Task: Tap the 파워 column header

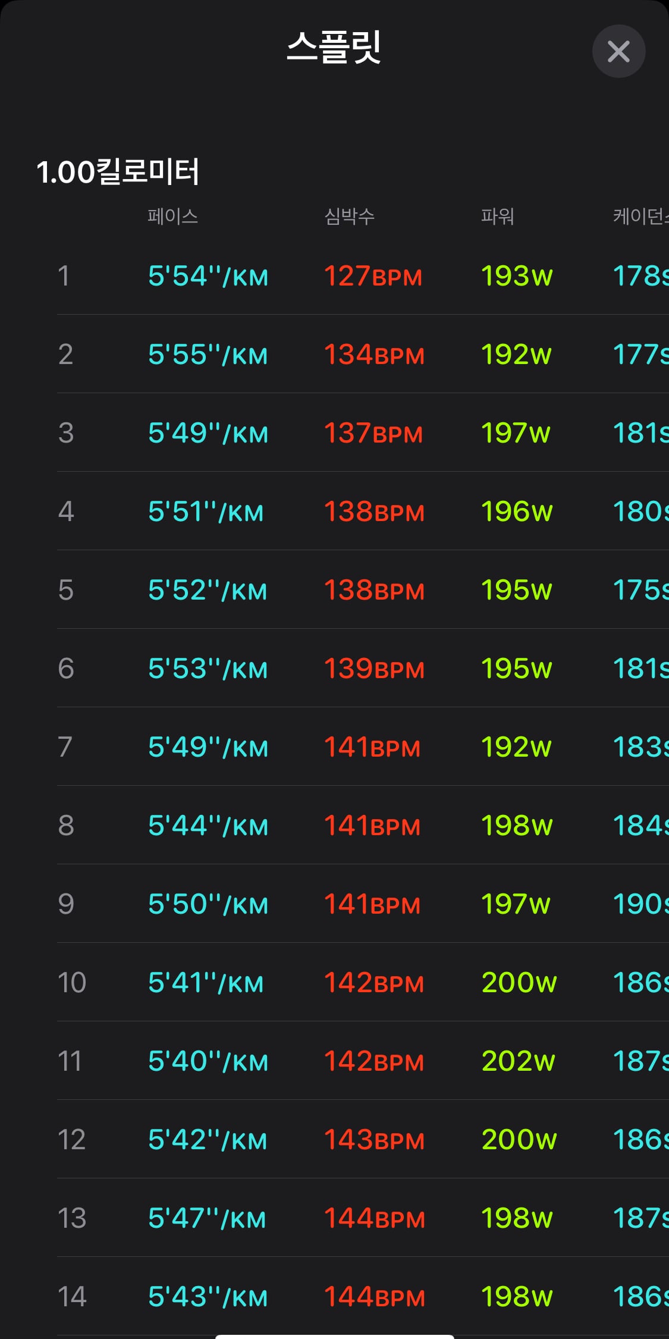Action: tap(498, 216)
